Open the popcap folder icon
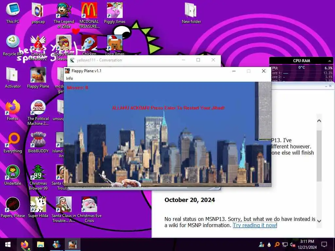This screenshot has height=251, width=335. pos(38,13)
